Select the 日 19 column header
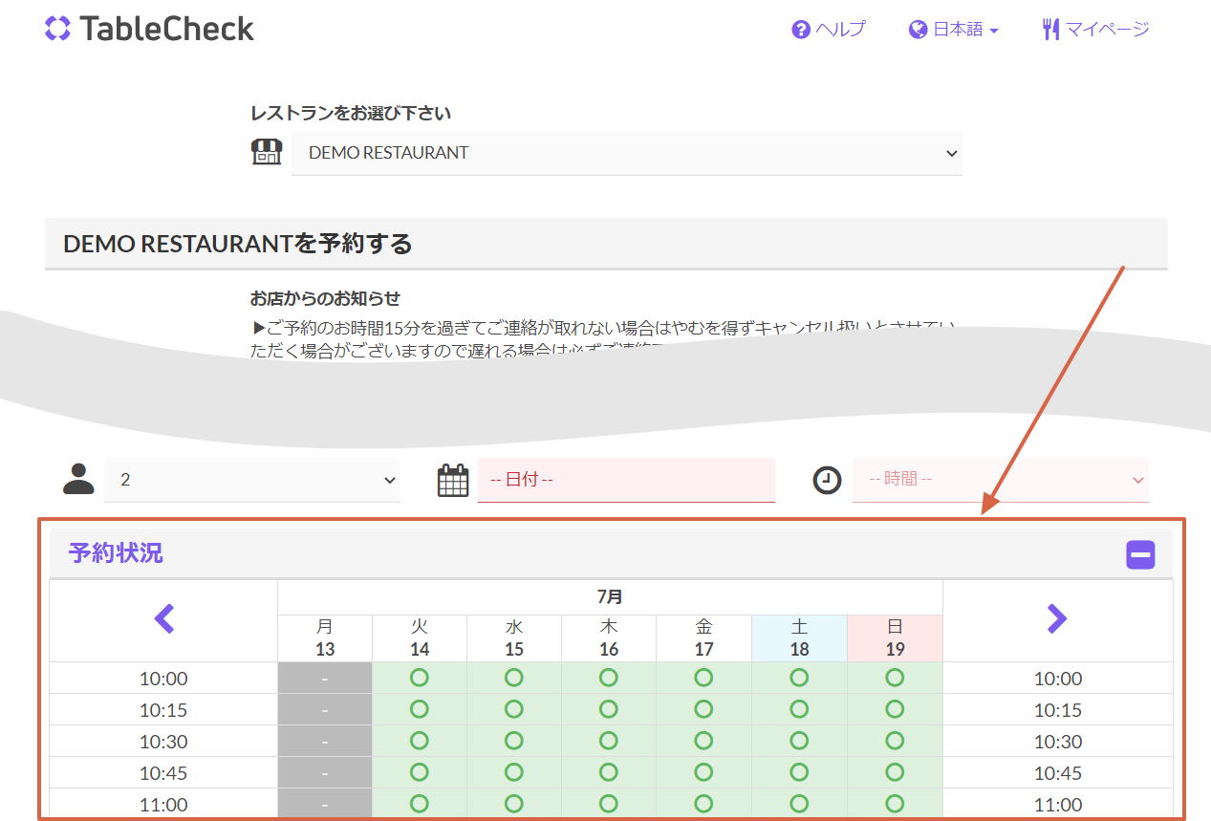1211x821 pixels. click(x=895, y=638)
